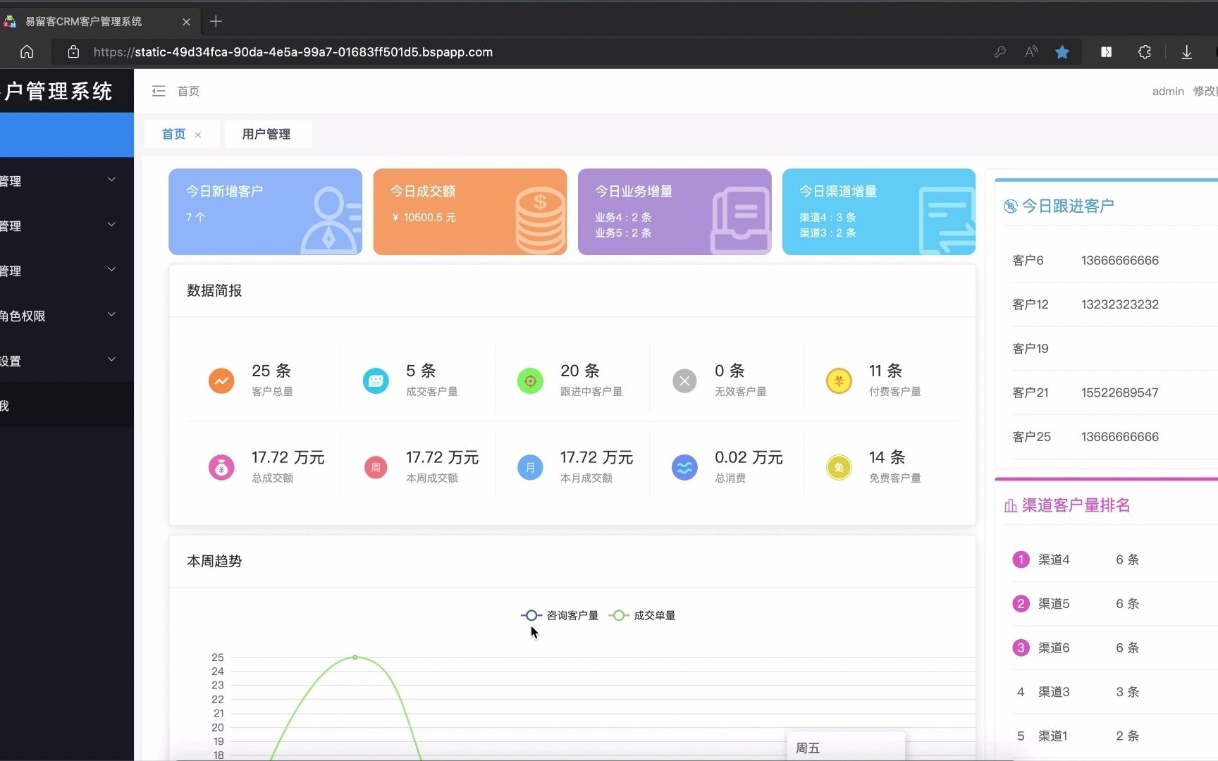Click the peak data point on green line
Viewport: 1218px width, 761px height.
[355, 657]
